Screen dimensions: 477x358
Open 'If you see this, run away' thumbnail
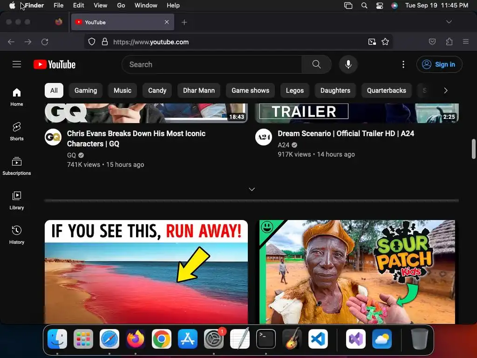click(146, 272)
